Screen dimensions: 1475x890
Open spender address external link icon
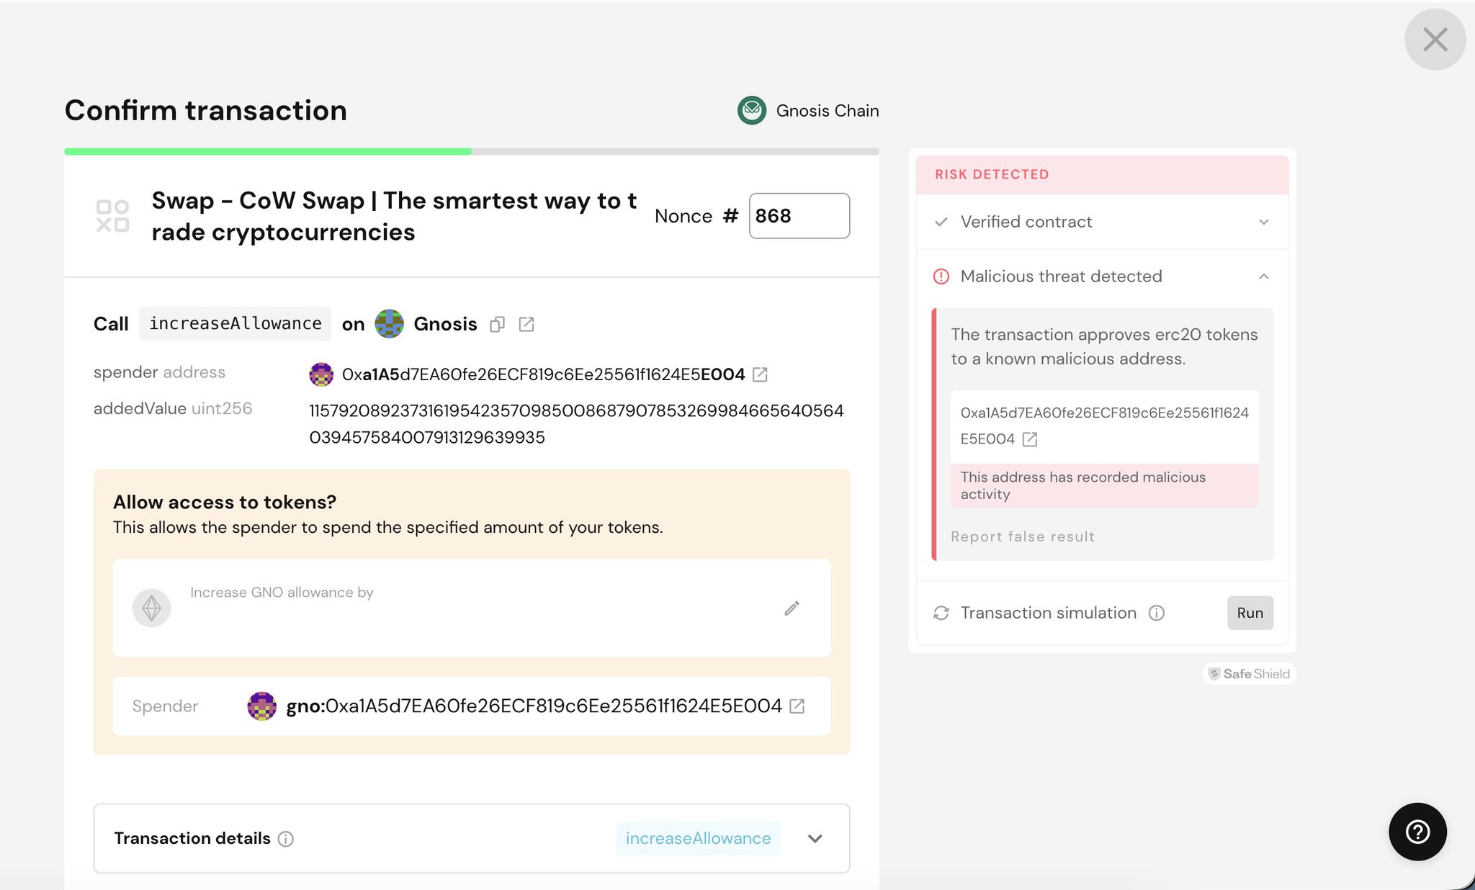point(760,374)
